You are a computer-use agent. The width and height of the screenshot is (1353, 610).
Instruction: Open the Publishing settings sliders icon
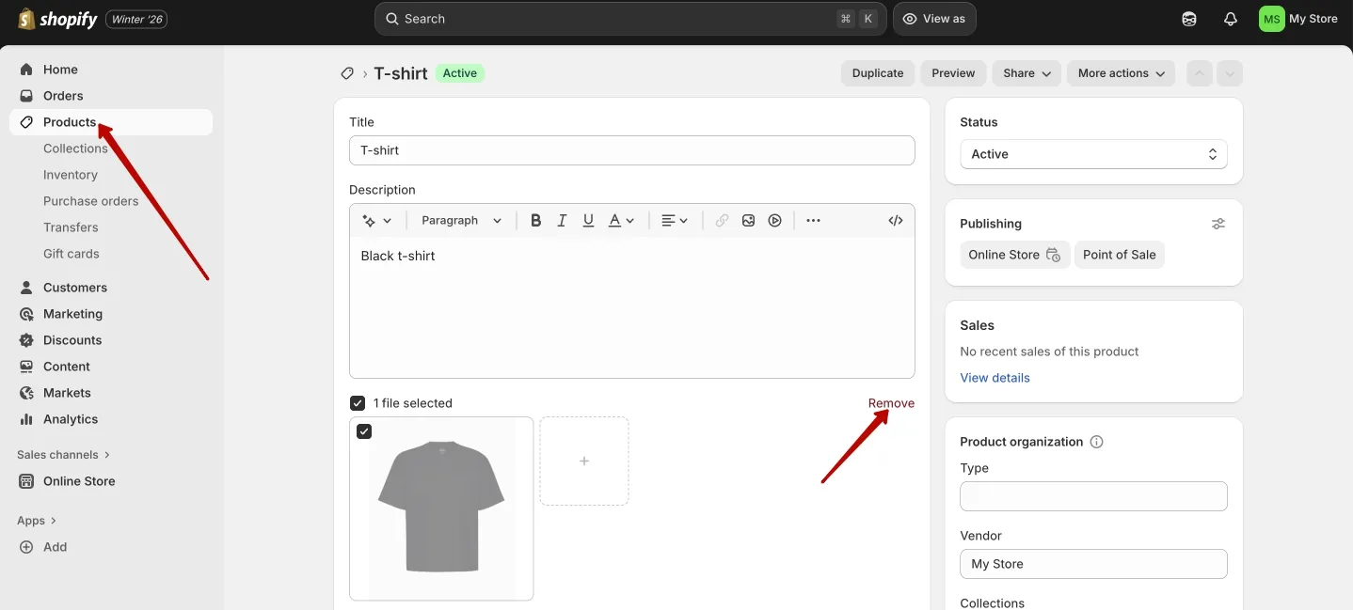pos(1218,223)
